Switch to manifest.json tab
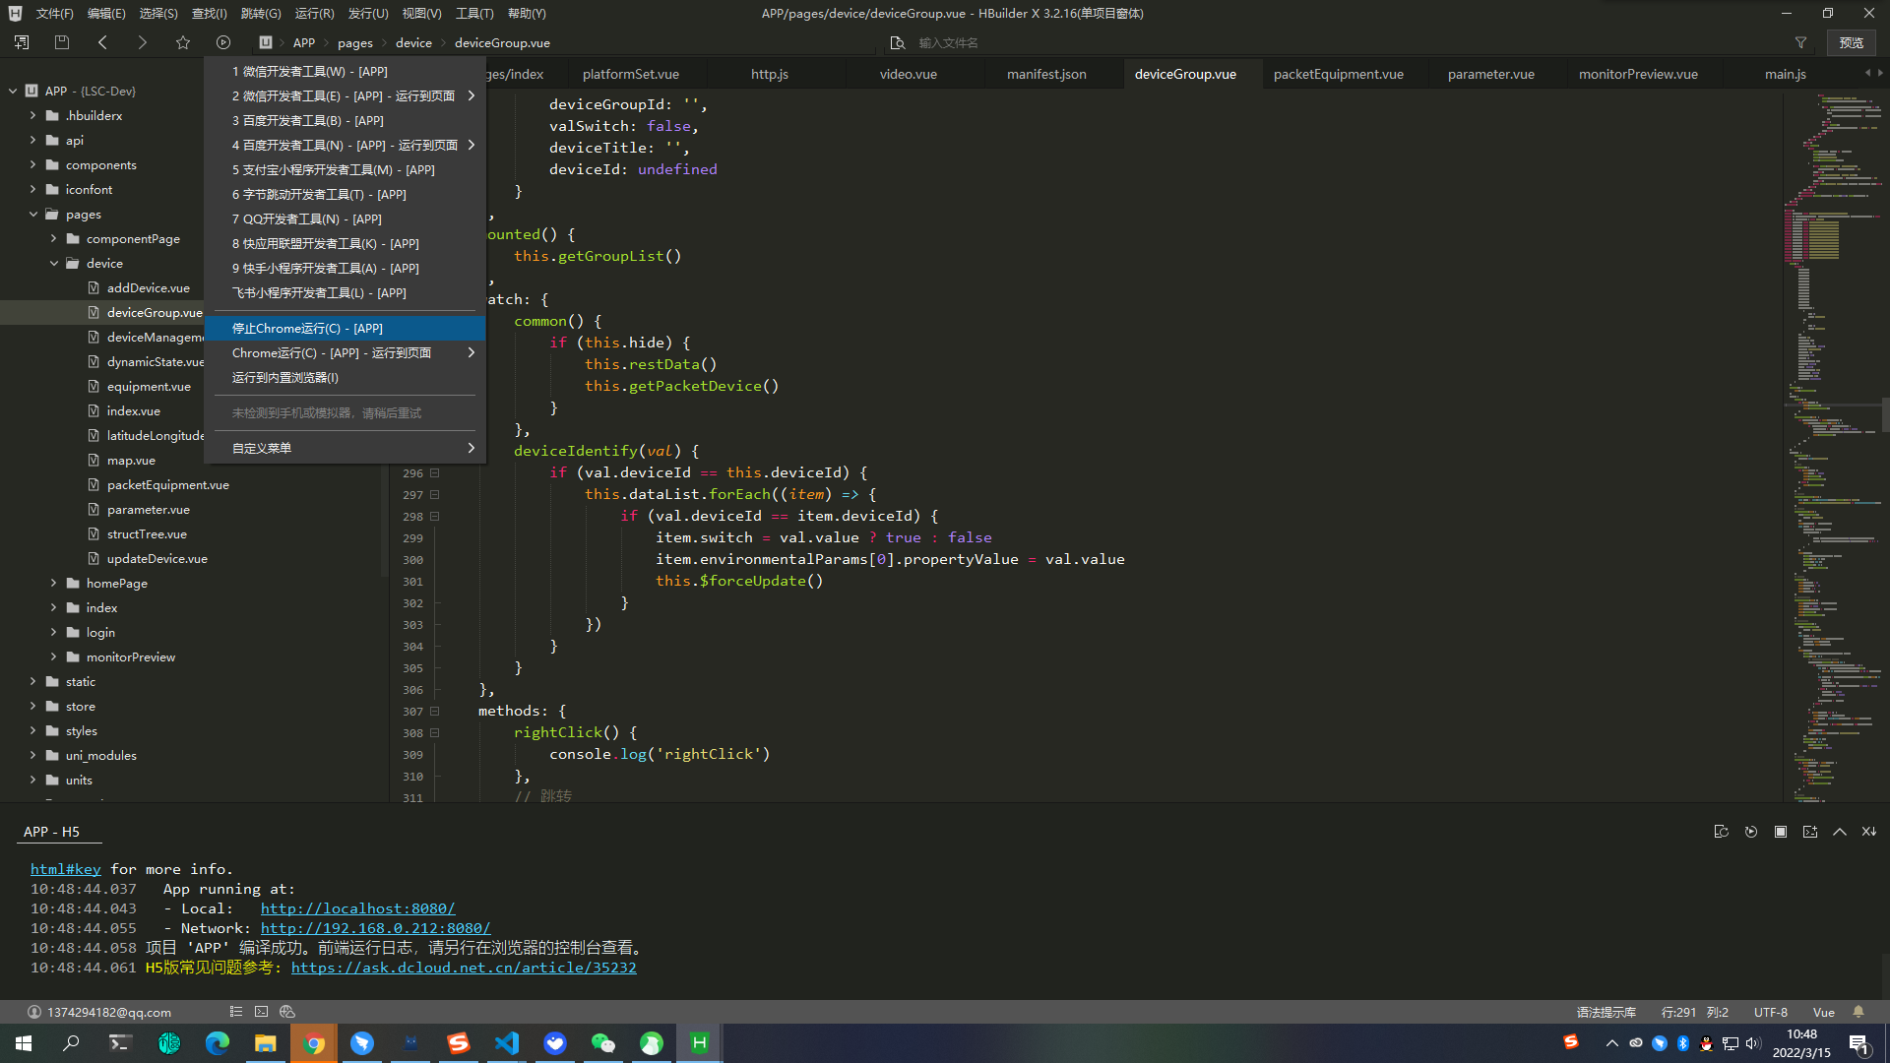The image size is (1890, 1063). pos(1046,74)
